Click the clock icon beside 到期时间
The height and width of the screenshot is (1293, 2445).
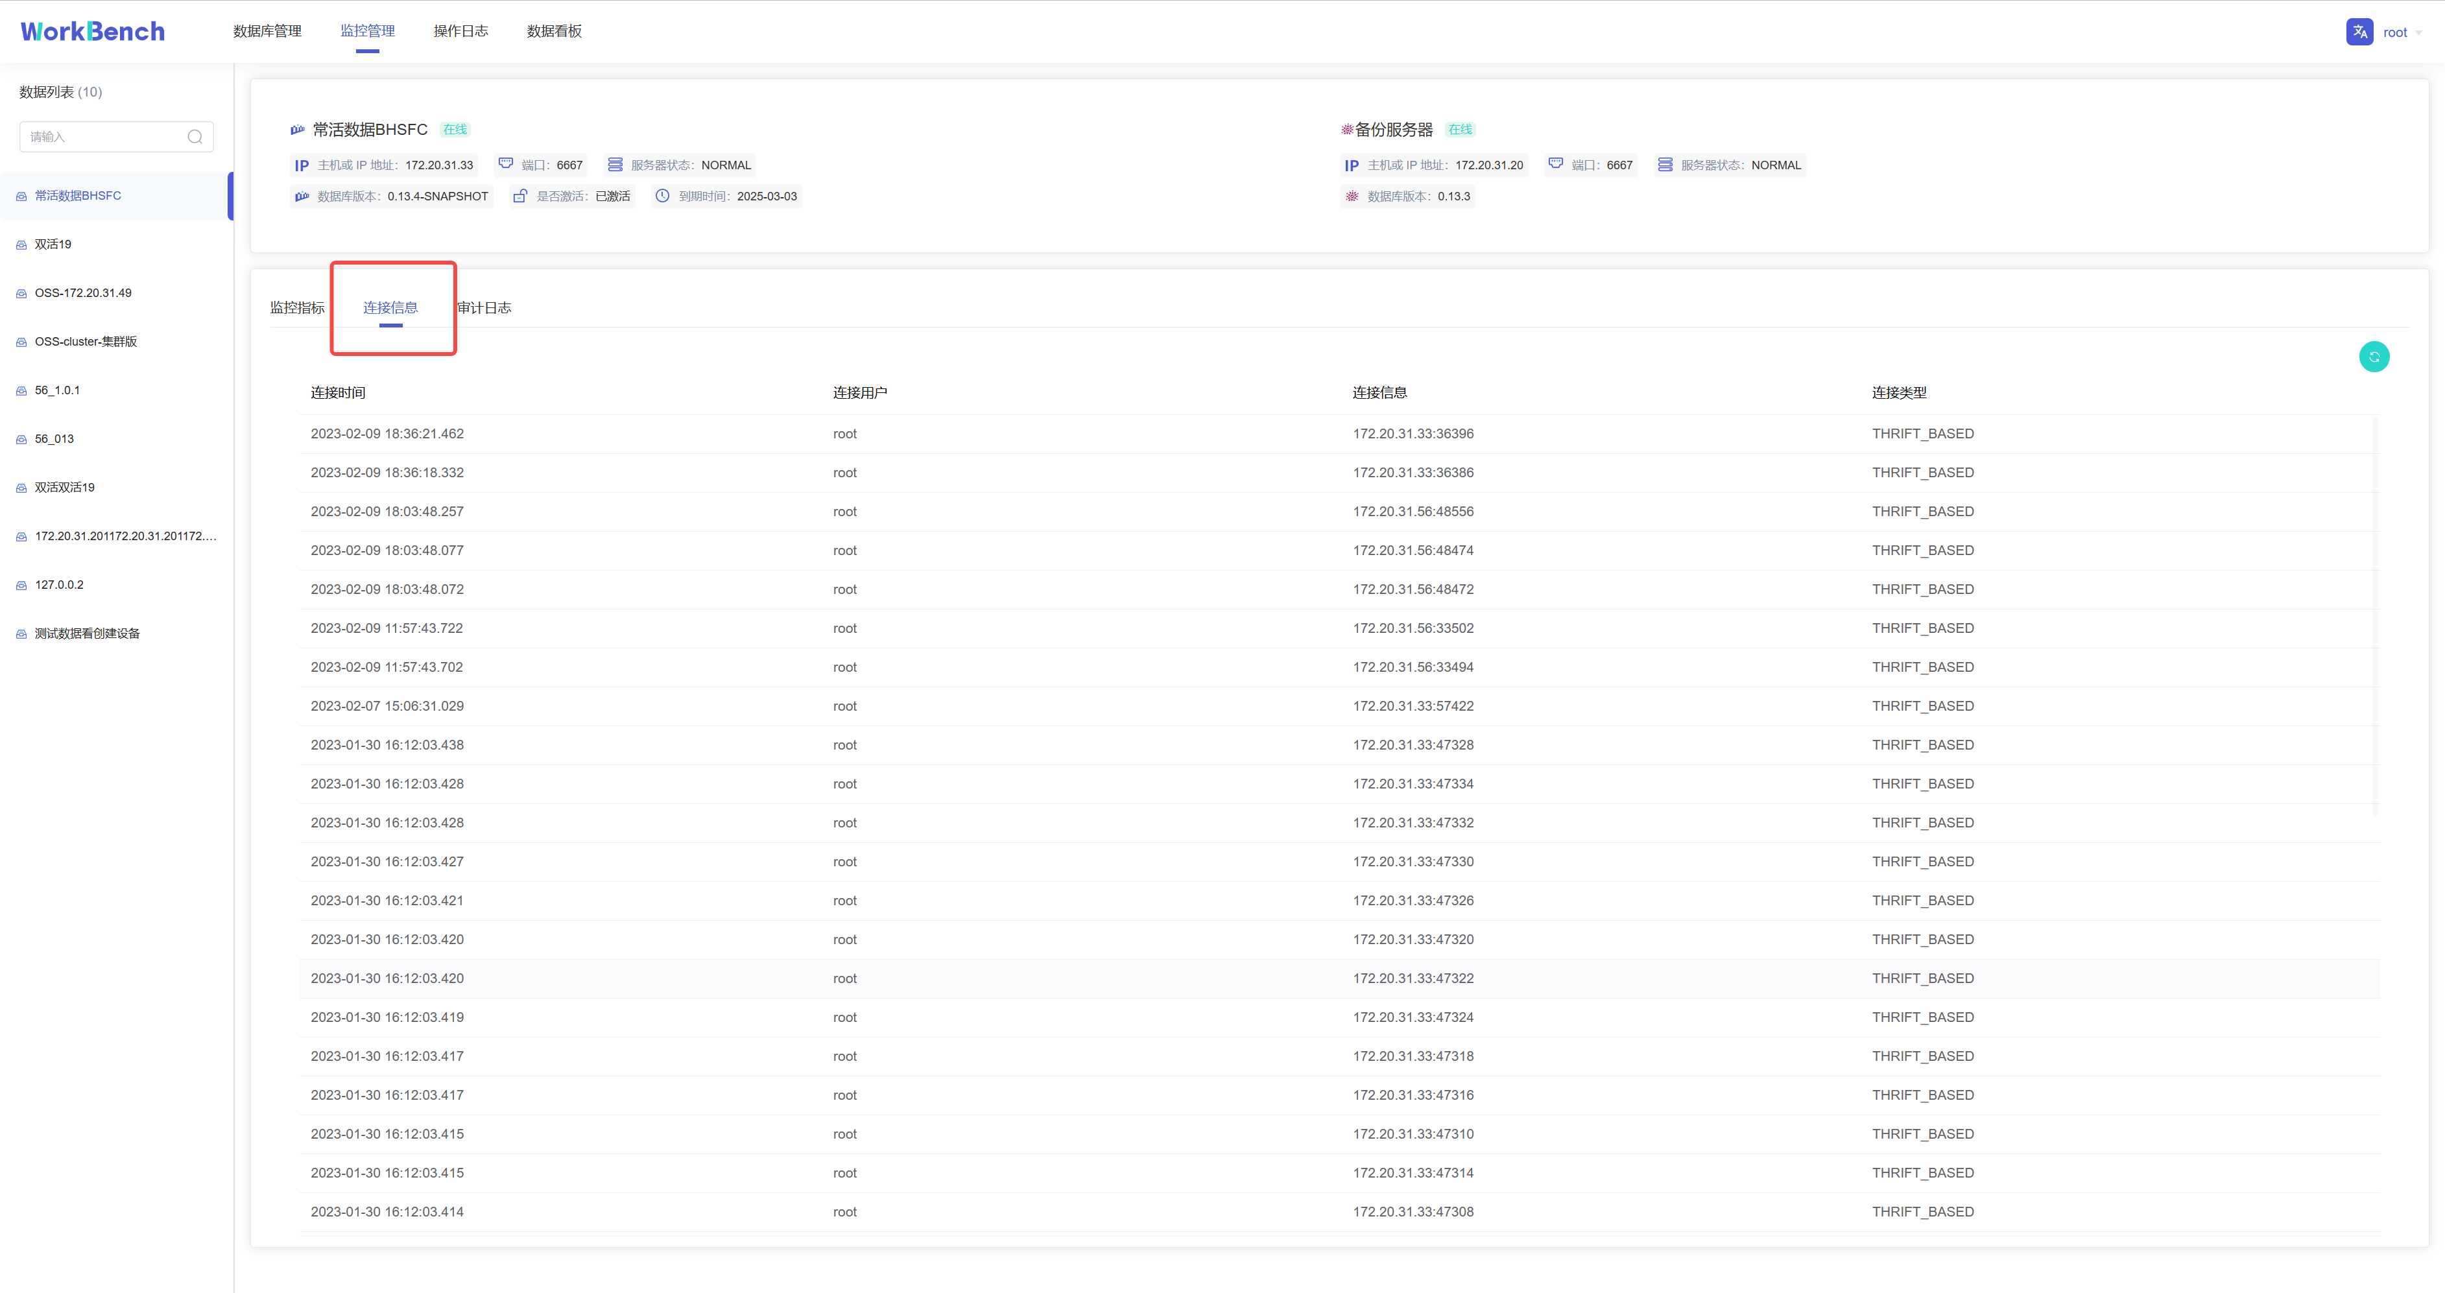(x=662, y=196)
